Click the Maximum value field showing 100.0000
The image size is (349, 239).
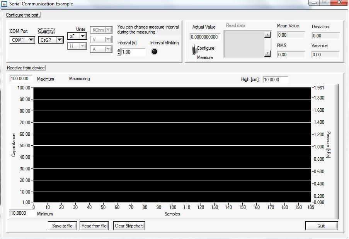point(21,79)
